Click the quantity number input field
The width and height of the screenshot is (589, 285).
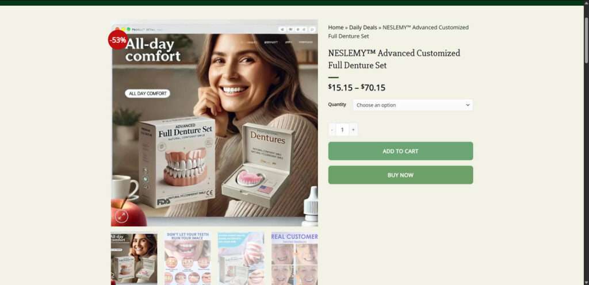pos(342,130)
